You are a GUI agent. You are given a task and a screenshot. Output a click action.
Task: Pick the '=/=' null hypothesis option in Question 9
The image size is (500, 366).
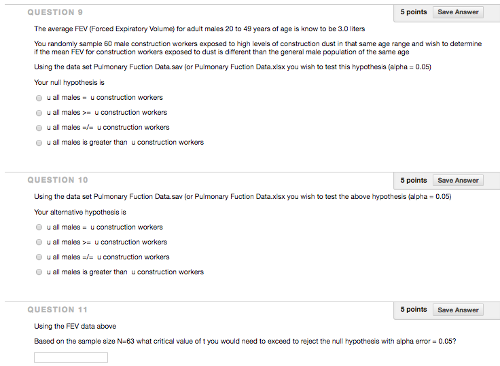pos(39,128)
